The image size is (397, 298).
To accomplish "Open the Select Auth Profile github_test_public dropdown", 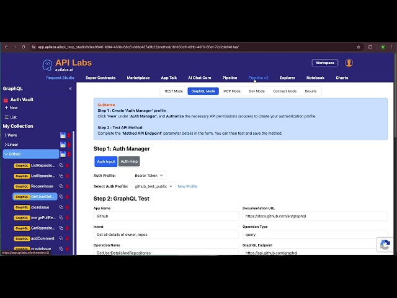I will (x=153, y=186).
